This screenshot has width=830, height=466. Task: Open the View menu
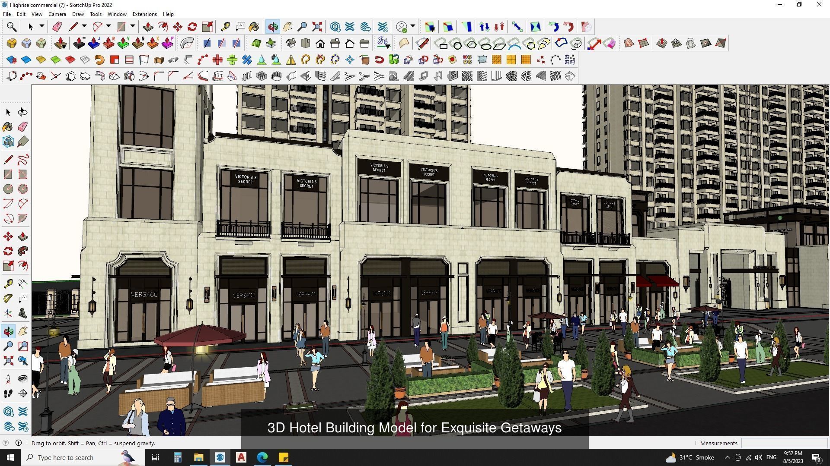[x=37, y=14]
